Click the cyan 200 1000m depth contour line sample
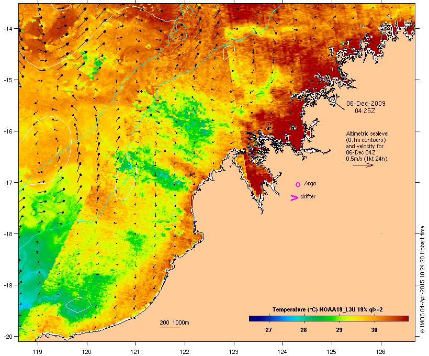429x356 pixels. tap(170, 327)
